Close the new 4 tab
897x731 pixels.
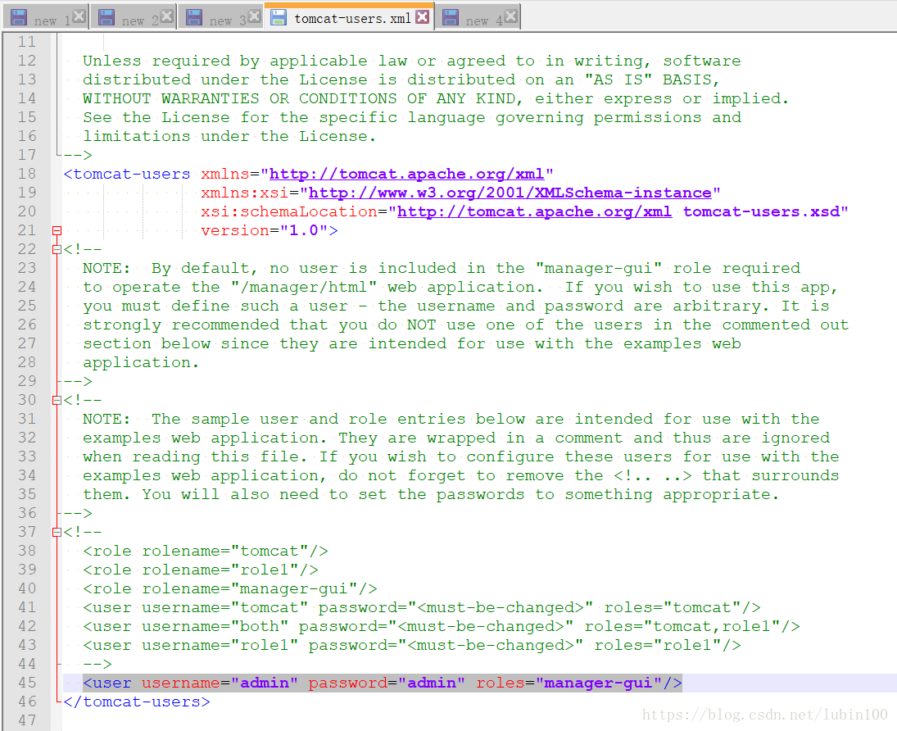(511, 16)
